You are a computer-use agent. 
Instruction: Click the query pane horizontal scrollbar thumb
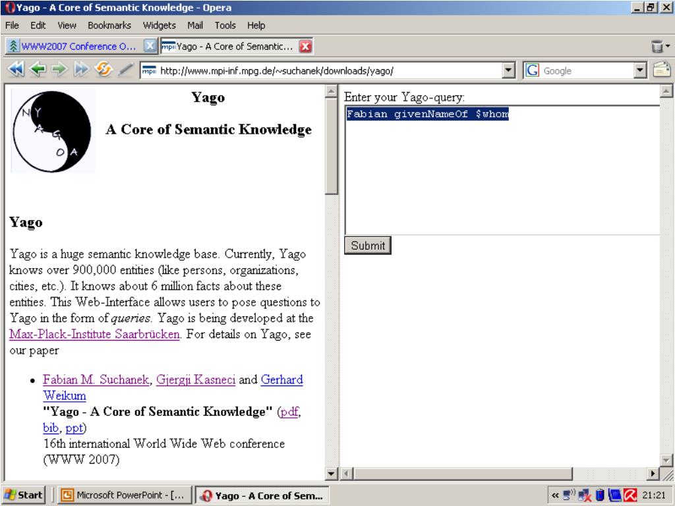(462, 474)
